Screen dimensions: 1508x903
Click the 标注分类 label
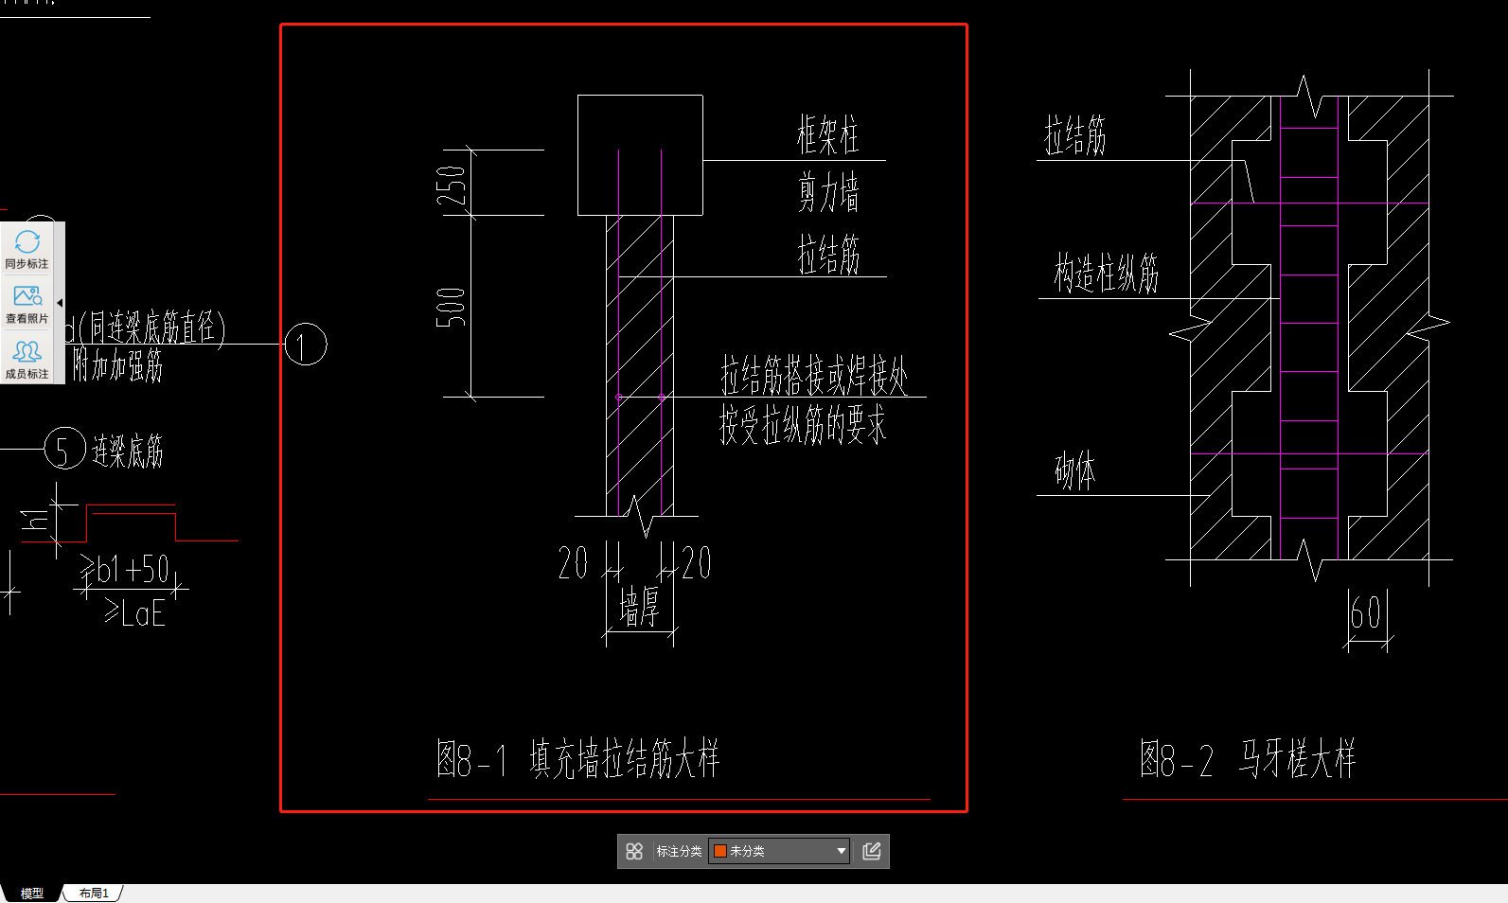click(x=679, y=851)
